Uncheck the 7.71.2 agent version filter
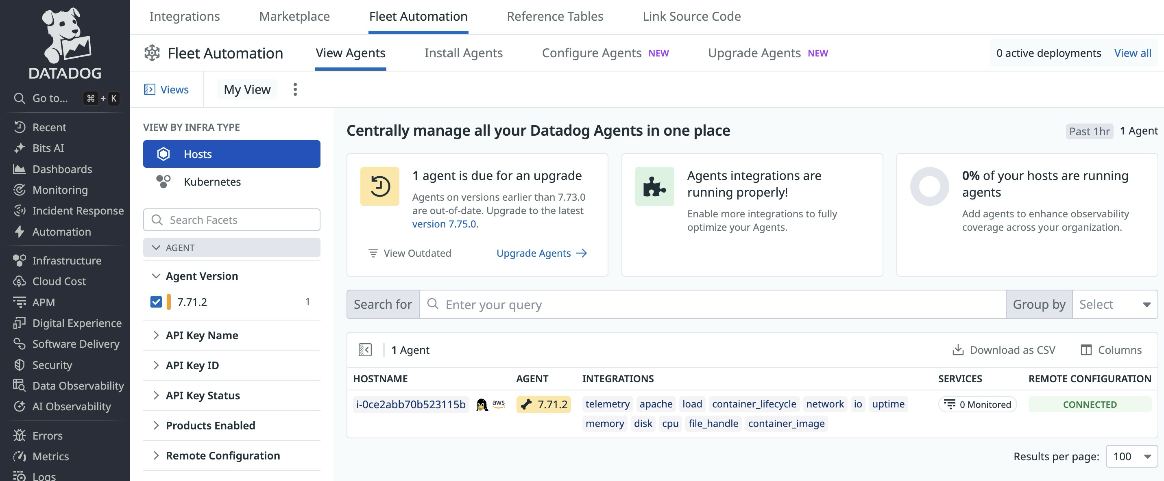Viewport: 1164px width, 481px height. [156, 302]
